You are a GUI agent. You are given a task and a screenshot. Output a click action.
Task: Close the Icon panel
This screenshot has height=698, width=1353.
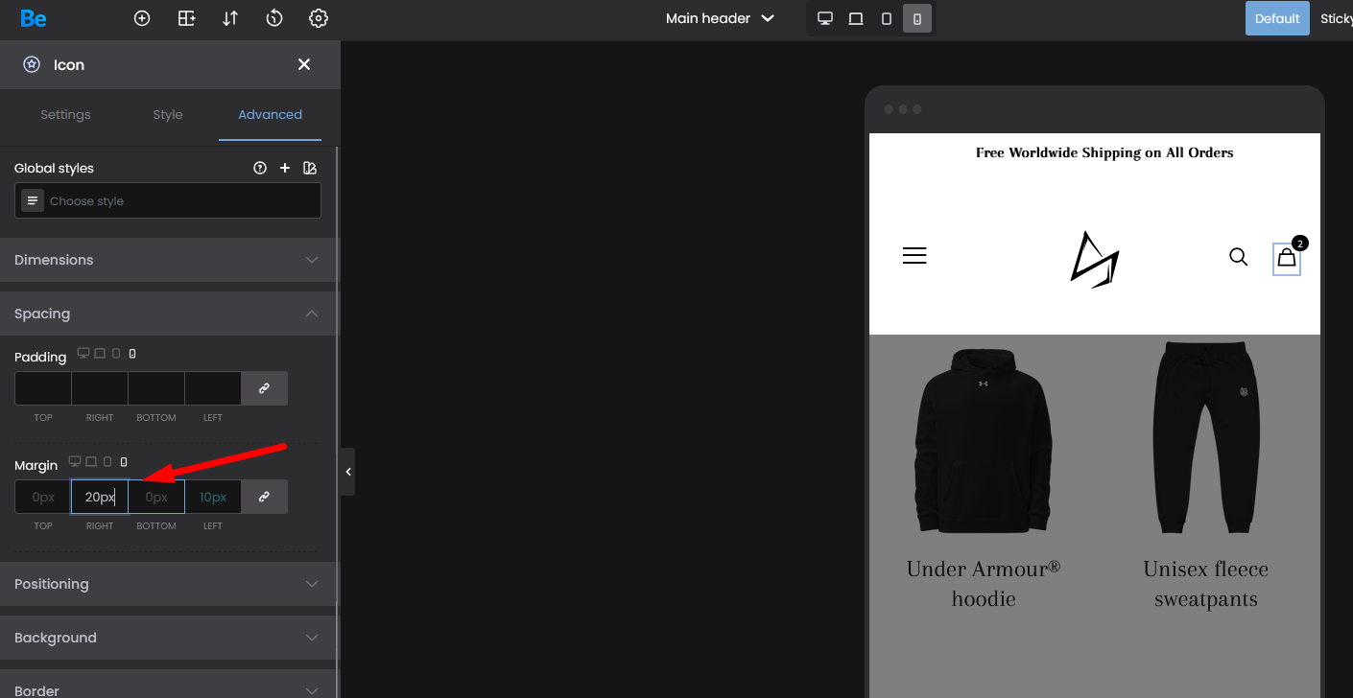[304, 64]
